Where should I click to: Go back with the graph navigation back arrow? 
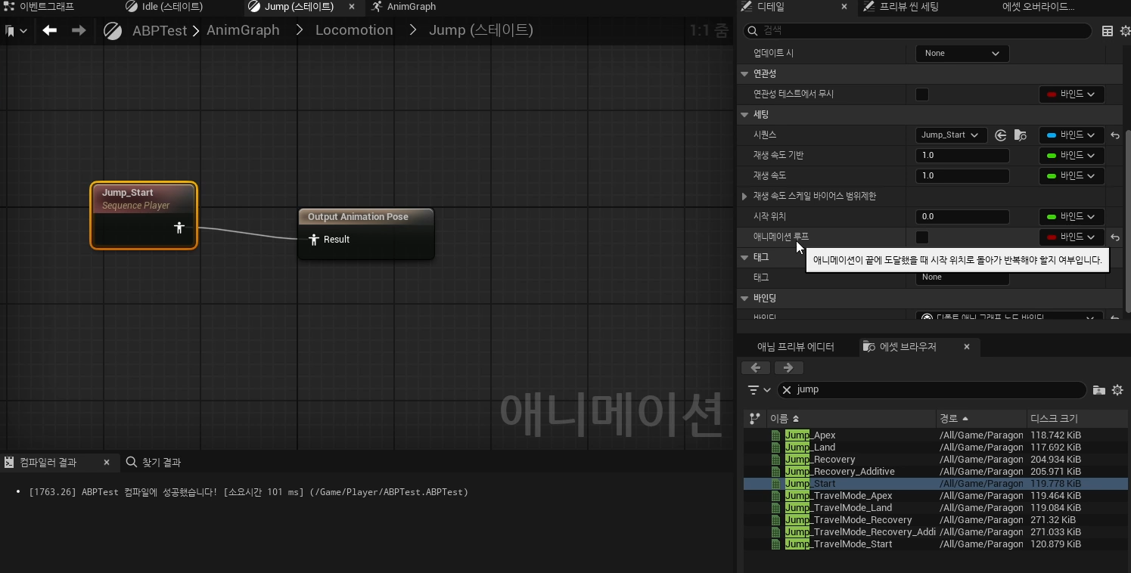pyautogui.click(x=50, y=30)
